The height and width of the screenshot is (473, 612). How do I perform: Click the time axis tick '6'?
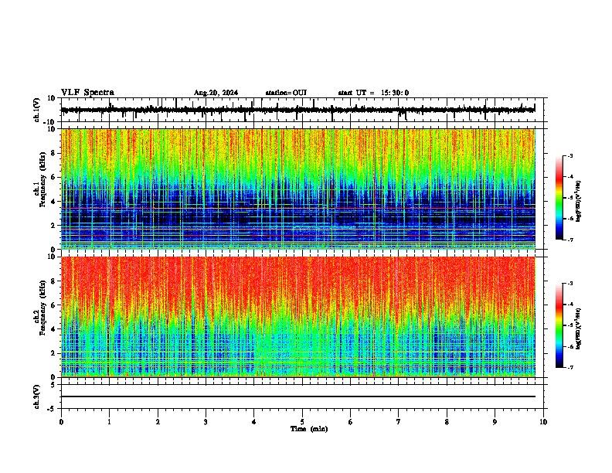point(351,422)
